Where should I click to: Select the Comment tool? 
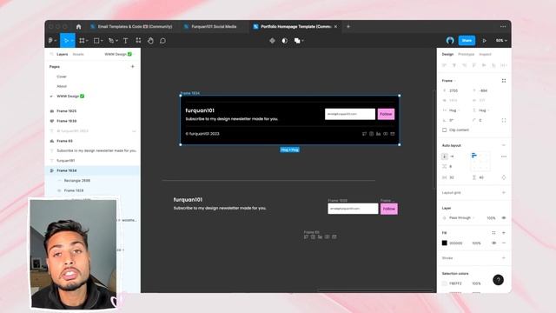point(162,41)
